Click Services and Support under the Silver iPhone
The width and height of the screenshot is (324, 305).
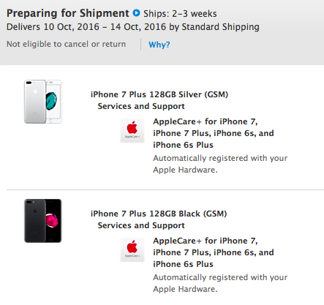(141, 106)
